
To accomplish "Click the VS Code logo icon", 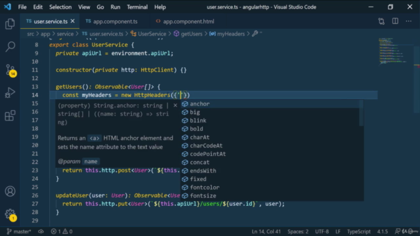I will point(7,7).
